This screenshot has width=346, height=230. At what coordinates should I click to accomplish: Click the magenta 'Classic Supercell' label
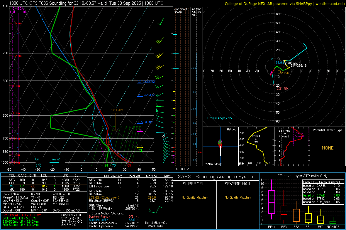pos(300,135)
